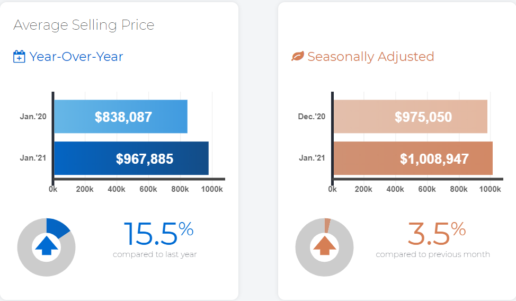This screenshot has height=301, width=516.
Task: Click the orange leaf icon
Action: (x=298, y=56)
